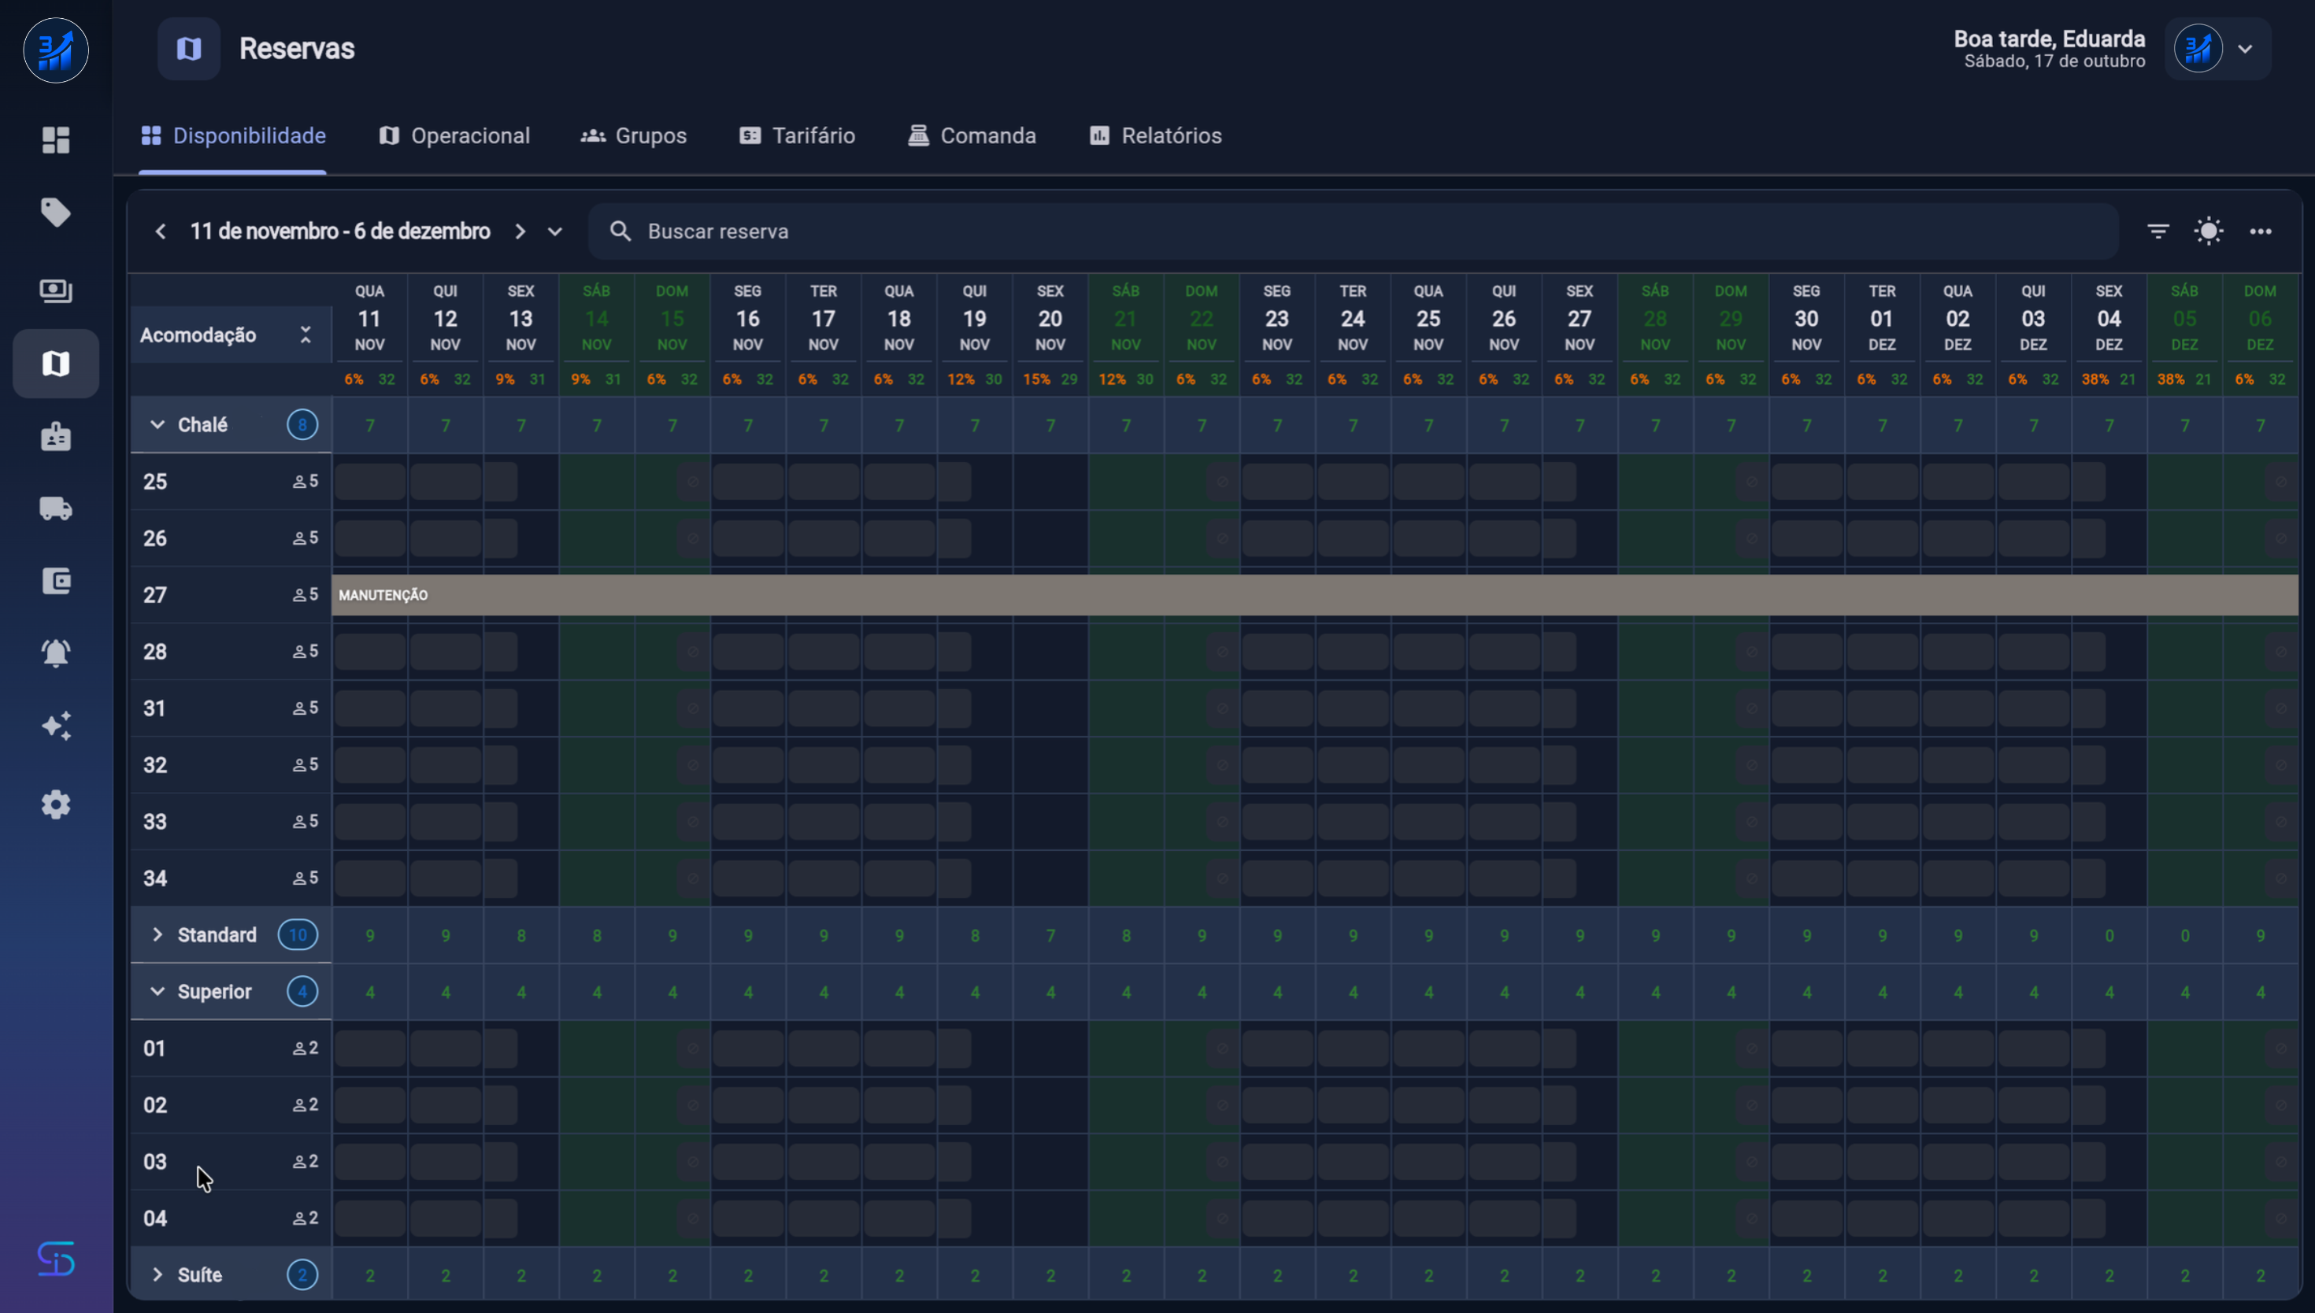Click the Buscar reserva search field
The image size is (2315, 1313).
pyautogui.click(x=1353, y=231)
